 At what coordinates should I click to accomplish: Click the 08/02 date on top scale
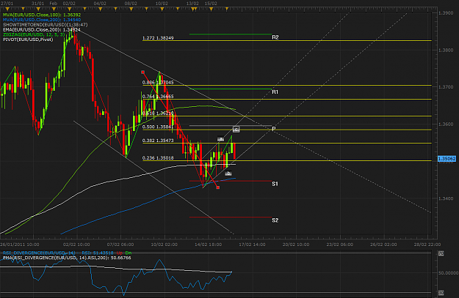(131, 4)
